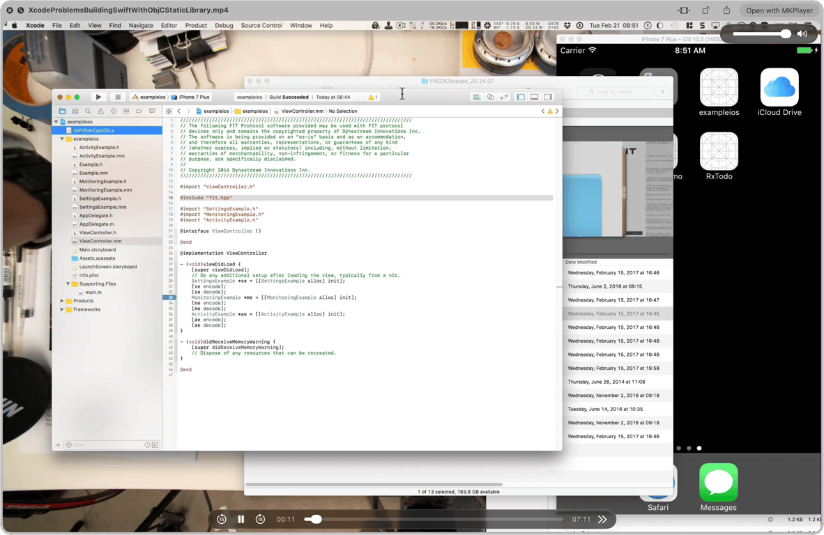Screen dimensions: 824x535
Task: Open the Test navigator diamond icon
Action: pyautogui.click(x=114, y=111)
